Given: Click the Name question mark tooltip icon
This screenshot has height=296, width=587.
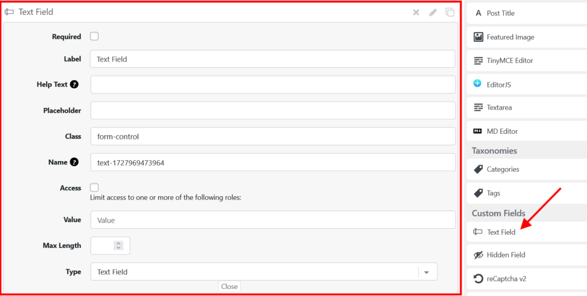Looking at the screenshot, I should (74, 162).
